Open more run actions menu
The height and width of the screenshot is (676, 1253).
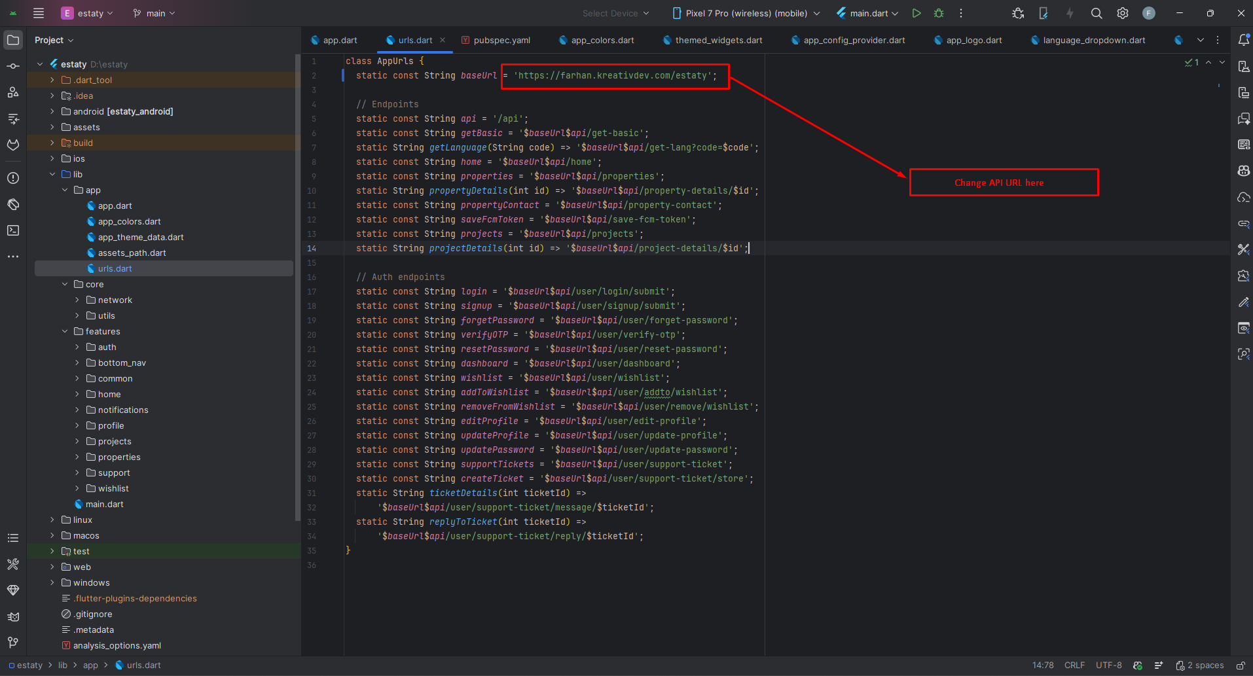[x=961, y=13]
